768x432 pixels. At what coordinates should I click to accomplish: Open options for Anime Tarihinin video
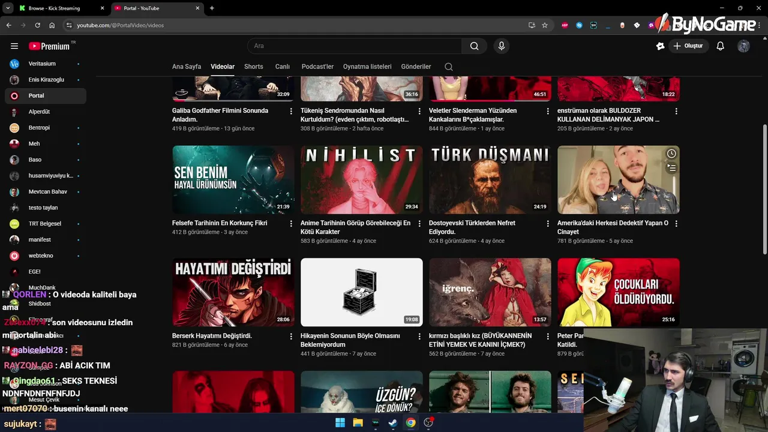point(419,223)
